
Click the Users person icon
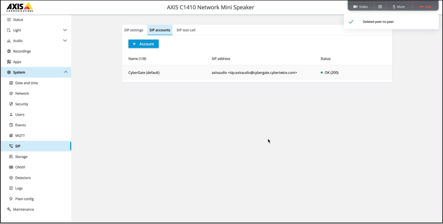pos(11,115)
